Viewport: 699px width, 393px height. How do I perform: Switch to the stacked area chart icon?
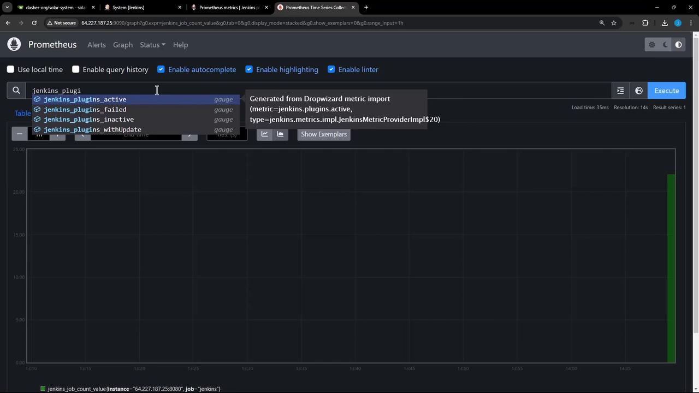pos(280,134)
